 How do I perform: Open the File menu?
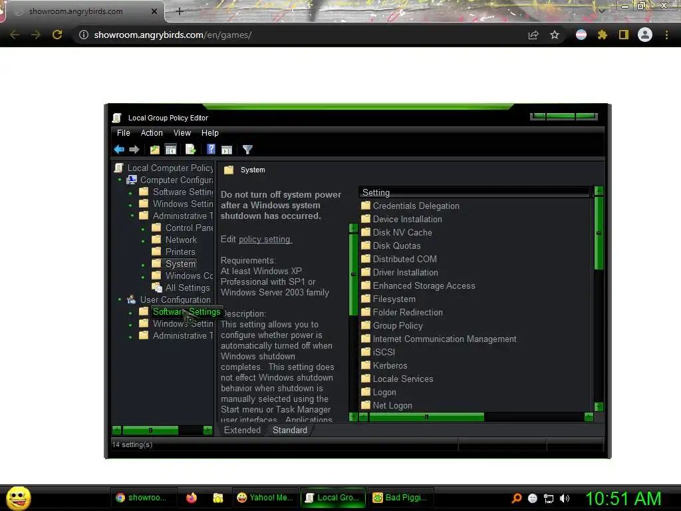123,133
